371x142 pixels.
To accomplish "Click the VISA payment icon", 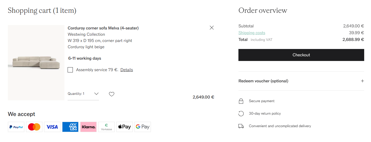I will (x=52, y=127).
